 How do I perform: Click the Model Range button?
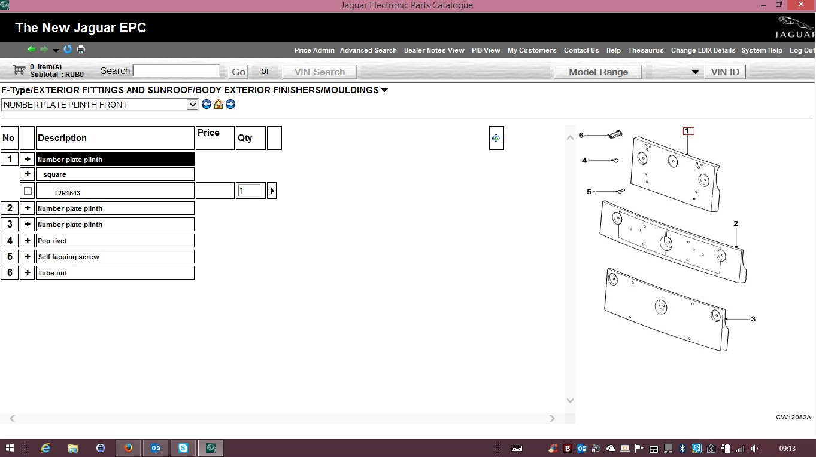coord(598,72)
